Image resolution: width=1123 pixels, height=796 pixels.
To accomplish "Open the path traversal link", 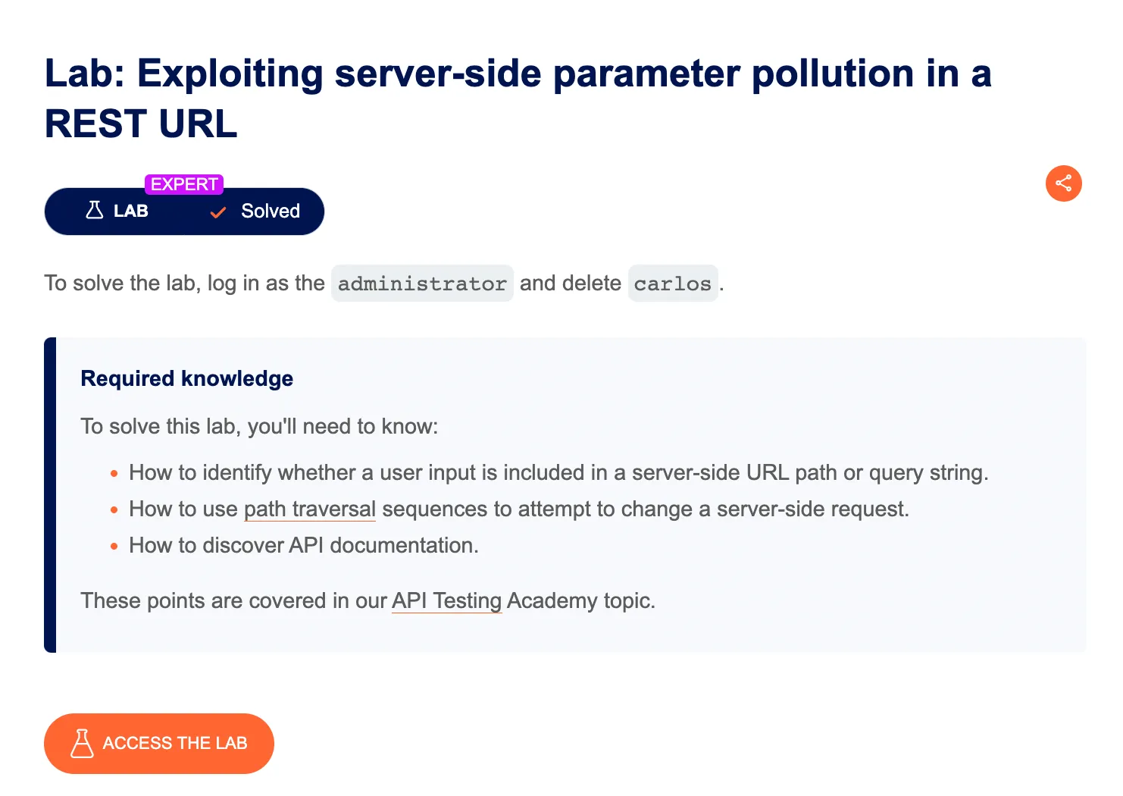I will [x=309, y=509].
